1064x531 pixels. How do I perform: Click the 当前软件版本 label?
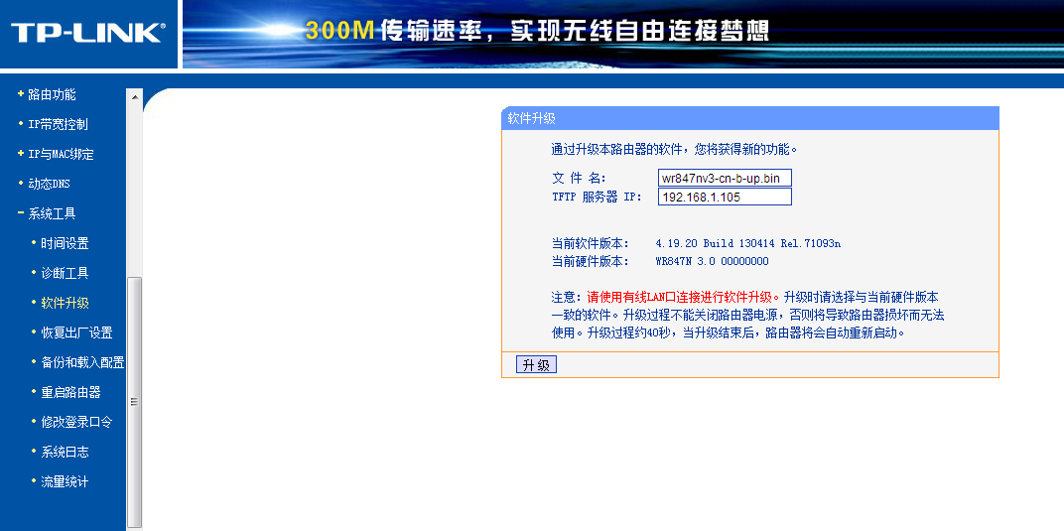(591, 243)
